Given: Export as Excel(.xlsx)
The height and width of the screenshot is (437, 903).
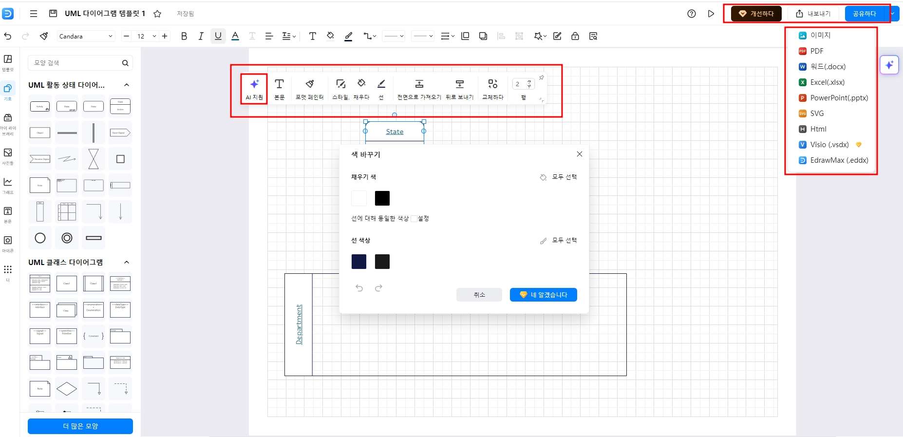Looking at the screenshot, I should tap(822, 82).
